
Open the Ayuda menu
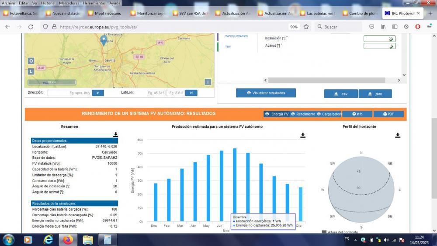click(114, 3)
